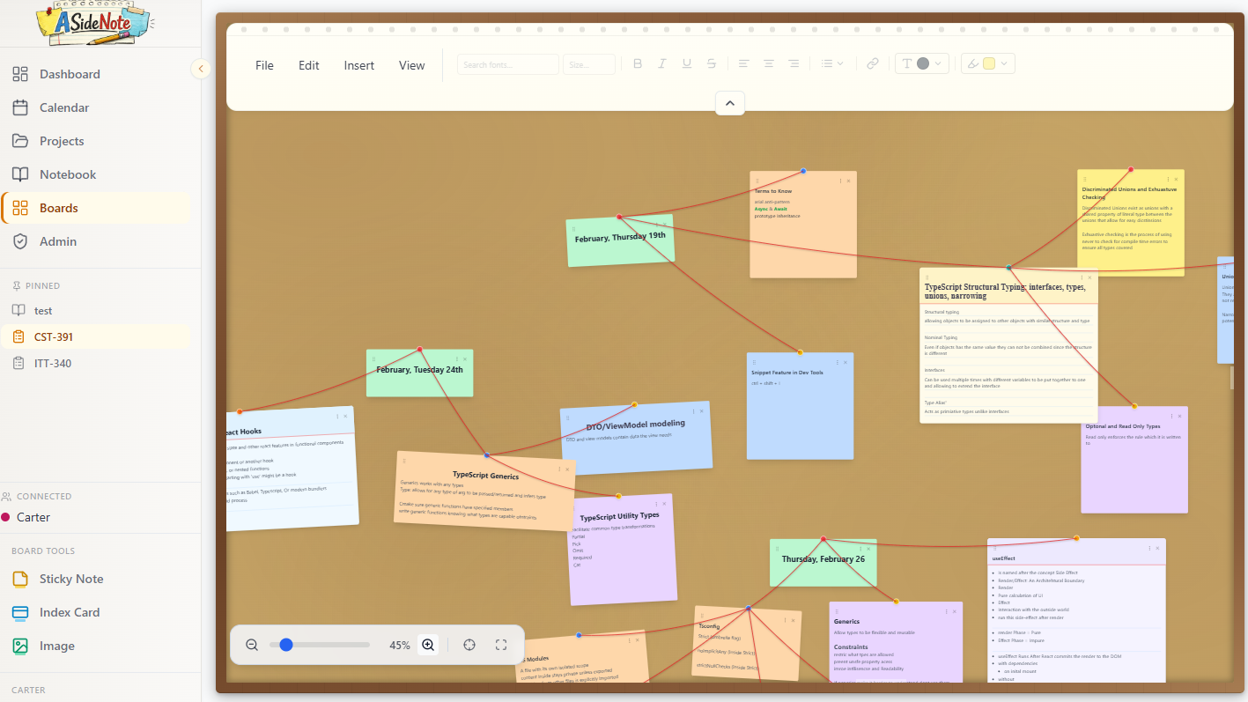Screen dimensions: 1248x702
Task: Insert a link using the toolbar link icon
Action: (x=872, y=64)
